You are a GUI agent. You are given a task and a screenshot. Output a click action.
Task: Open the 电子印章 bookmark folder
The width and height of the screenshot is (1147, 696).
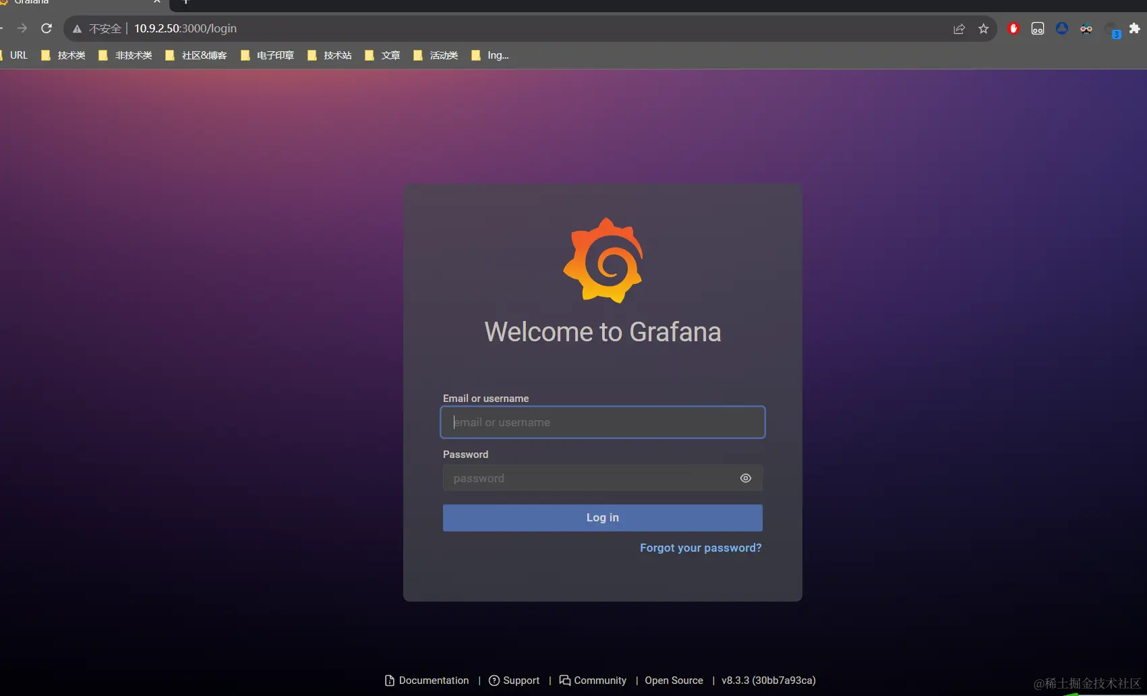pyautogui.click(x=268, y=55)
